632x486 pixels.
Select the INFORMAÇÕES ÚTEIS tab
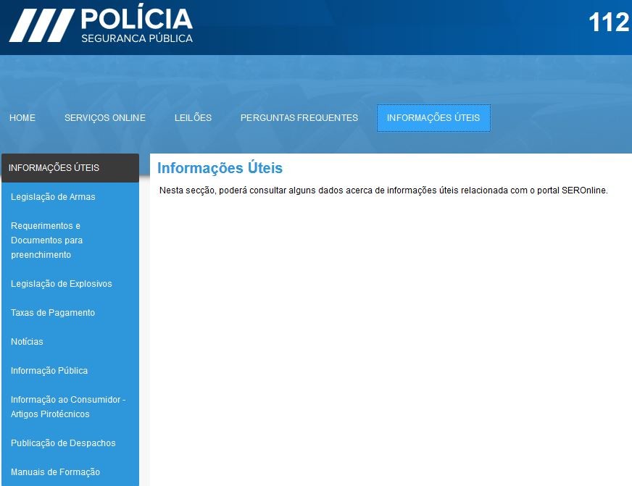[x=433, y=118]
